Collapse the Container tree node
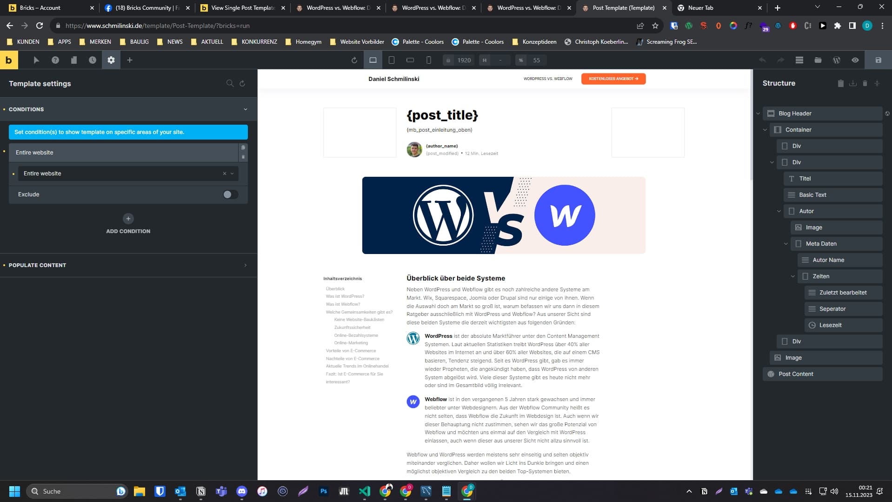Viewport: 892px width, 502px height. tap(765, 130)
